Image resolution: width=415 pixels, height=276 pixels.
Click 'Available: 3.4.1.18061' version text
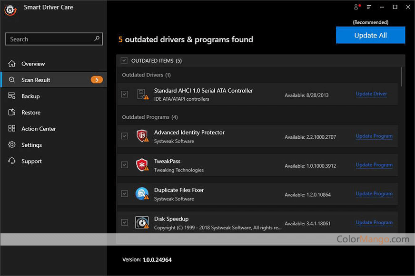pyautogui.click(x=307, y=223)
